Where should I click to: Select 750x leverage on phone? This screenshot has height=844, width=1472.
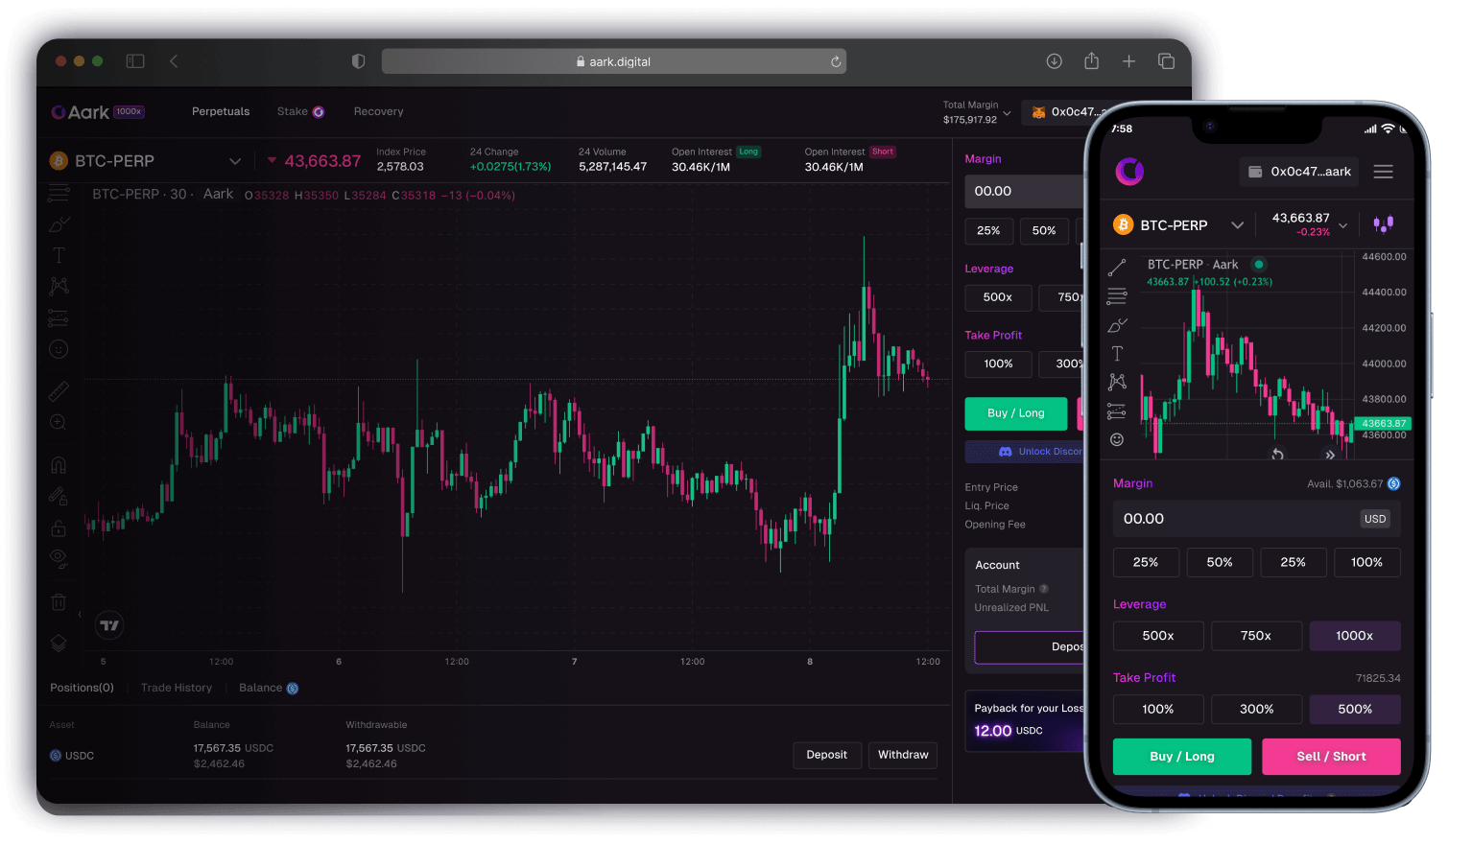pos(1256,636)
